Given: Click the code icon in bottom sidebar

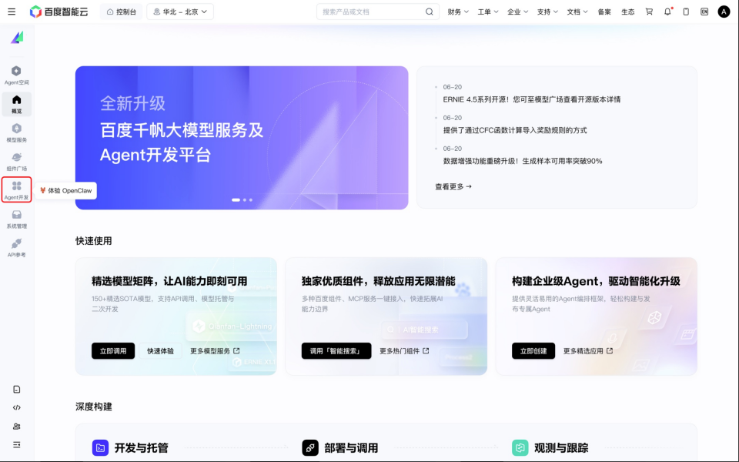Looking at the screenshot, I should (x=17, y=407).
